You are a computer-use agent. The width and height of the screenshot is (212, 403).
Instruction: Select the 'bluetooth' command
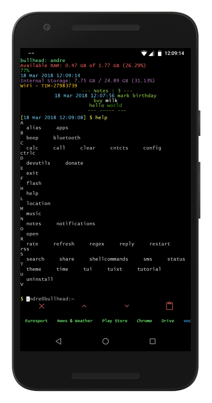(x=67, y=138)
